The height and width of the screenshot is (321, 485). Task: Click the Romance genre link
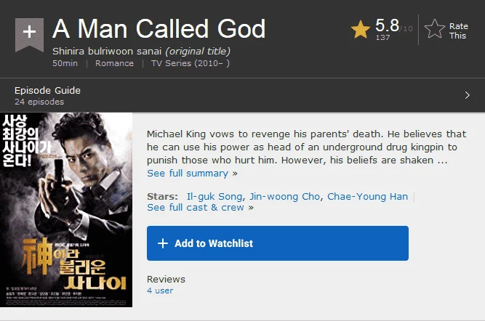(114, 63)
